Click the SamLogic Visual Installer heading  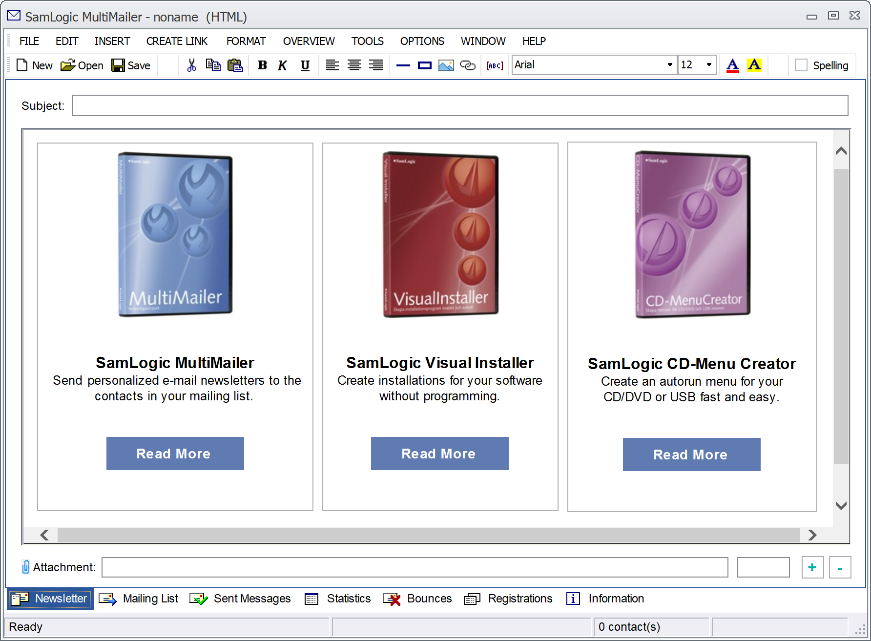(440, 363)
